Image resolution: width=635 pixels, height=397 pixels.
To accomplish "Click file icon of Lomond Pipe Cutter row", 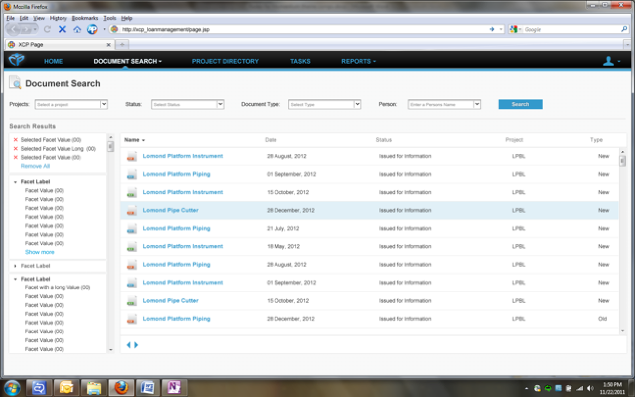I will (131, 210).
